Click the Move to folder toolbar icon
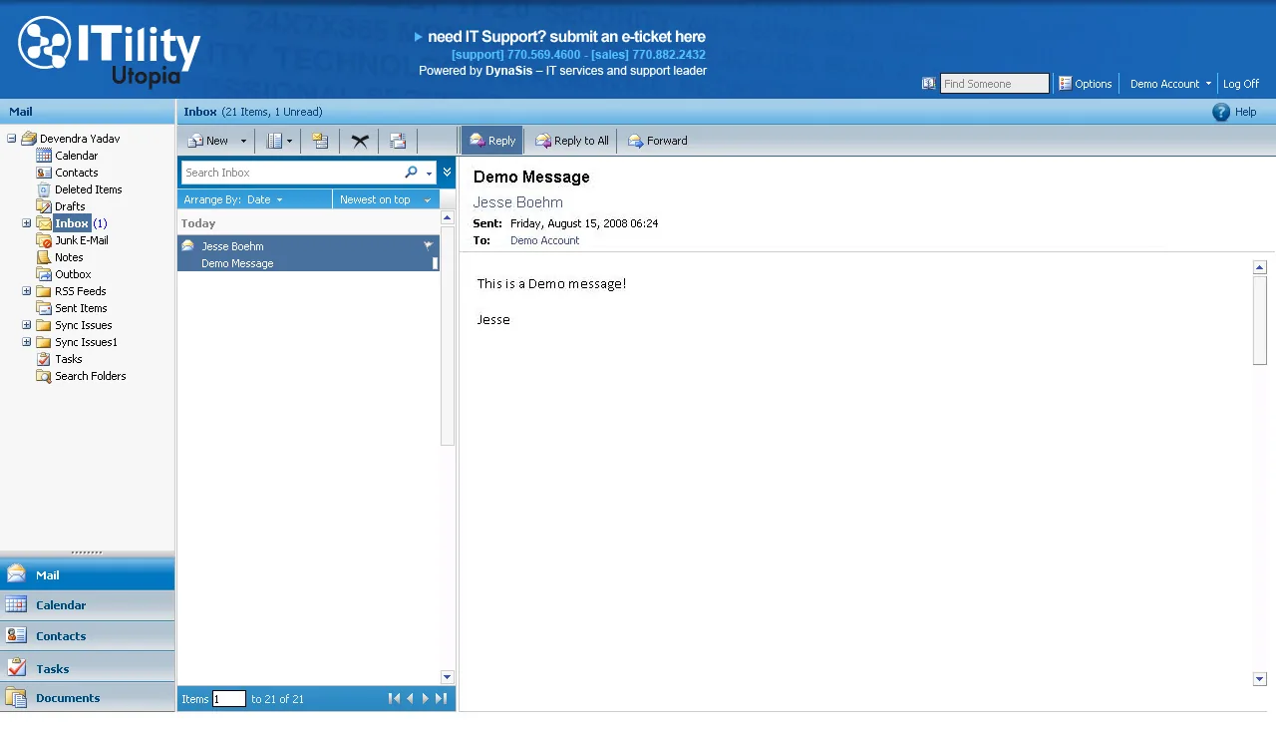This screenshot has width=1276, height=731. pos(320,141)
